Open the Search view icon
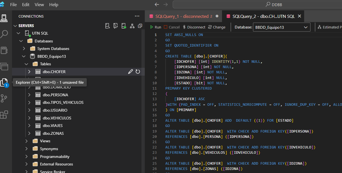342x173 pixels. click(x=4, y=34)
